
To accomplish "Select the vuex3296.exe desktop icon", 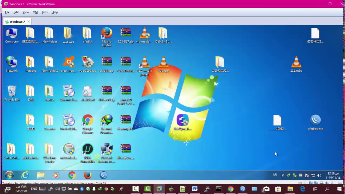I will [x=88, y=64].
